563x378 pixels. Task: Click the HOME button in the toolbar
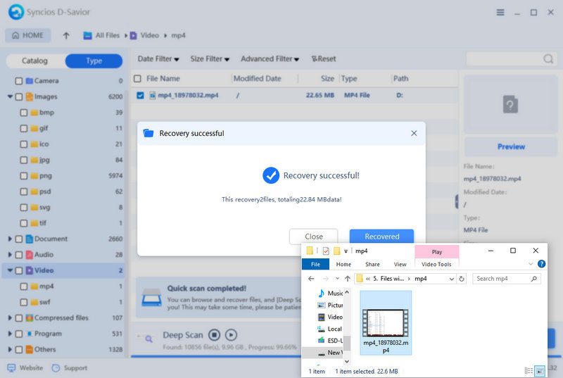28,35
